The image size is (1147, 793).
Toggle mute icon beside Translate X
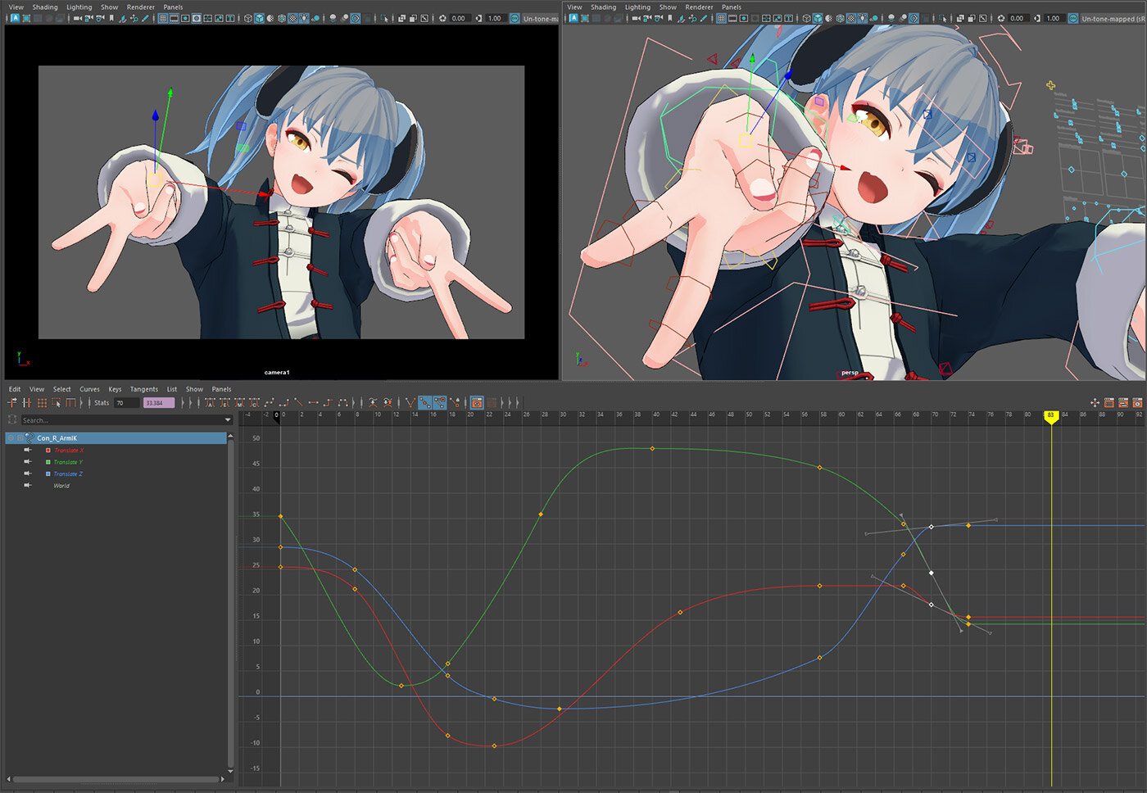[28, 450]
